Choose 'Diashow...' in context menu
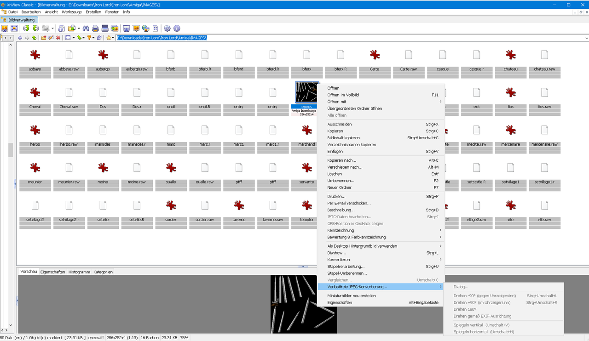Image resolution: width=589 pixels, height=341 pixels. [x=381, y=253]
